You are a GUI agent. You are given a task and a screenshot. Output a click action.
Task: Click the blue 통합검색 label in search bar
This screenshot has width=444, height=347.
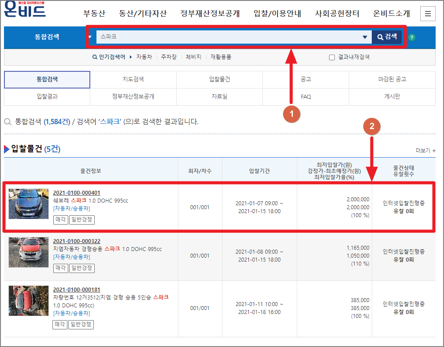click(x=47, y=37)
